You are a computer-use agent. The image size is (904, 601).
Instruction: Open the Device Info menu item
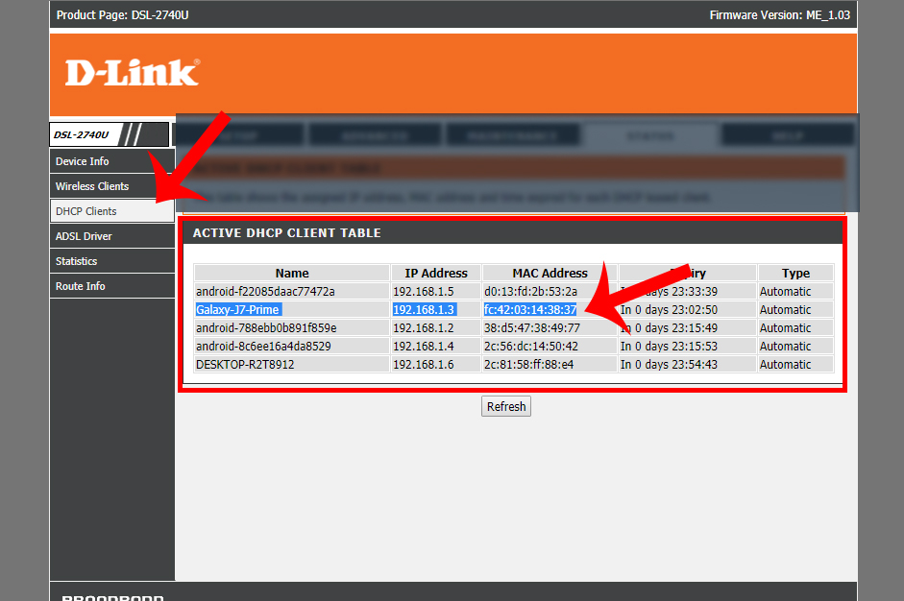coord(111,161)
